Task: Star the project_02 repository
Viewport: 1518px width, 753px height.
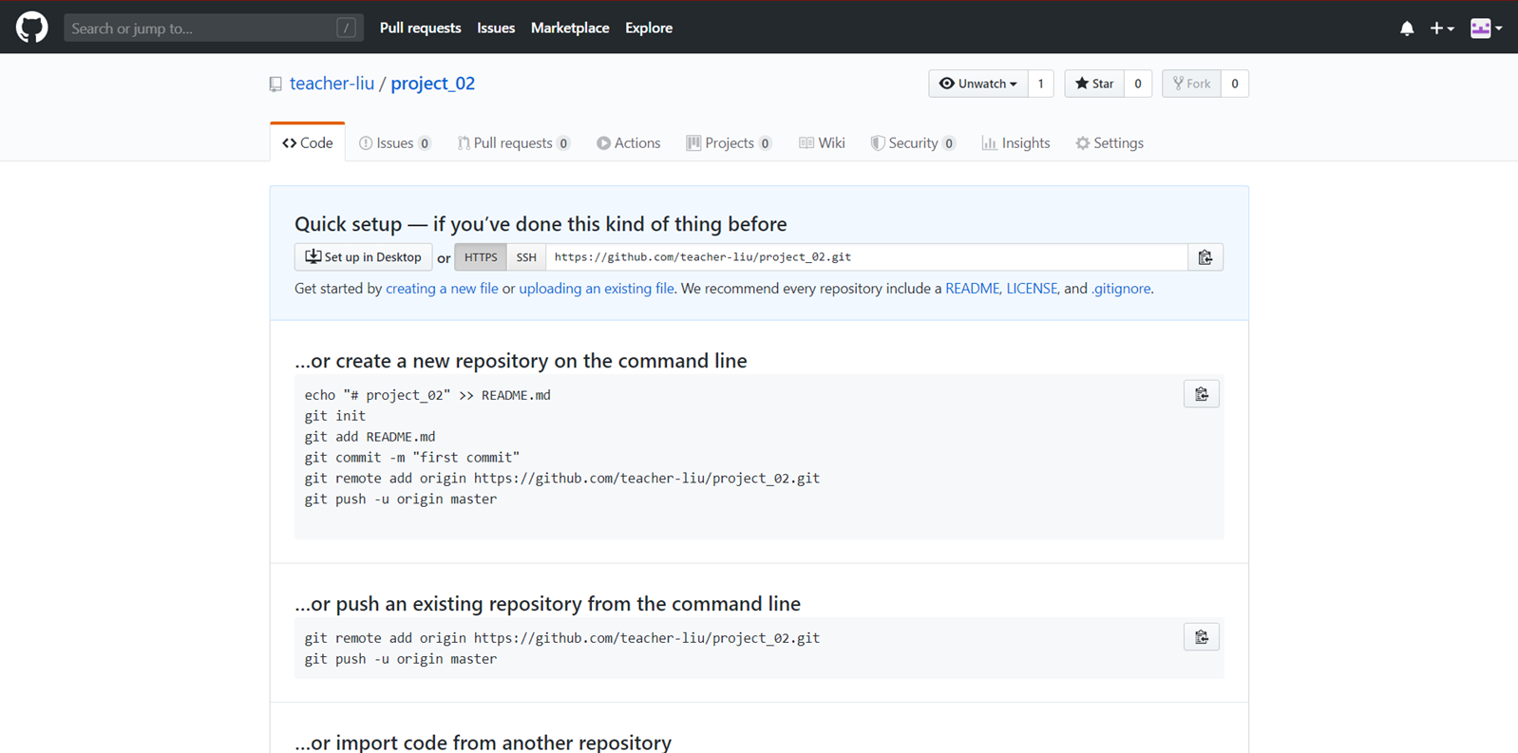Action: (x=1094, y=84)
